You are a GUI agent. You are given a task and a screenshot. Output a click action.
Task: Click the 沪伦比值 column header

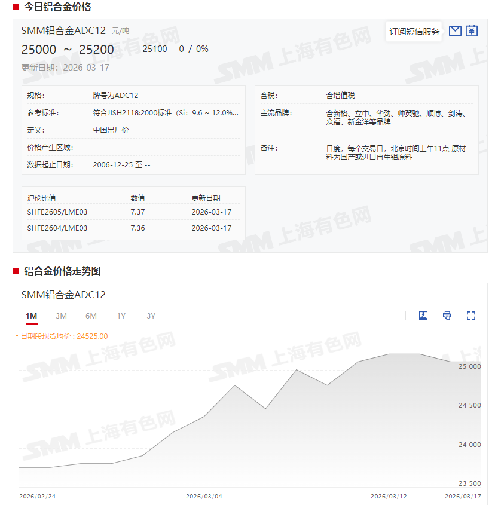coord(42,198)
